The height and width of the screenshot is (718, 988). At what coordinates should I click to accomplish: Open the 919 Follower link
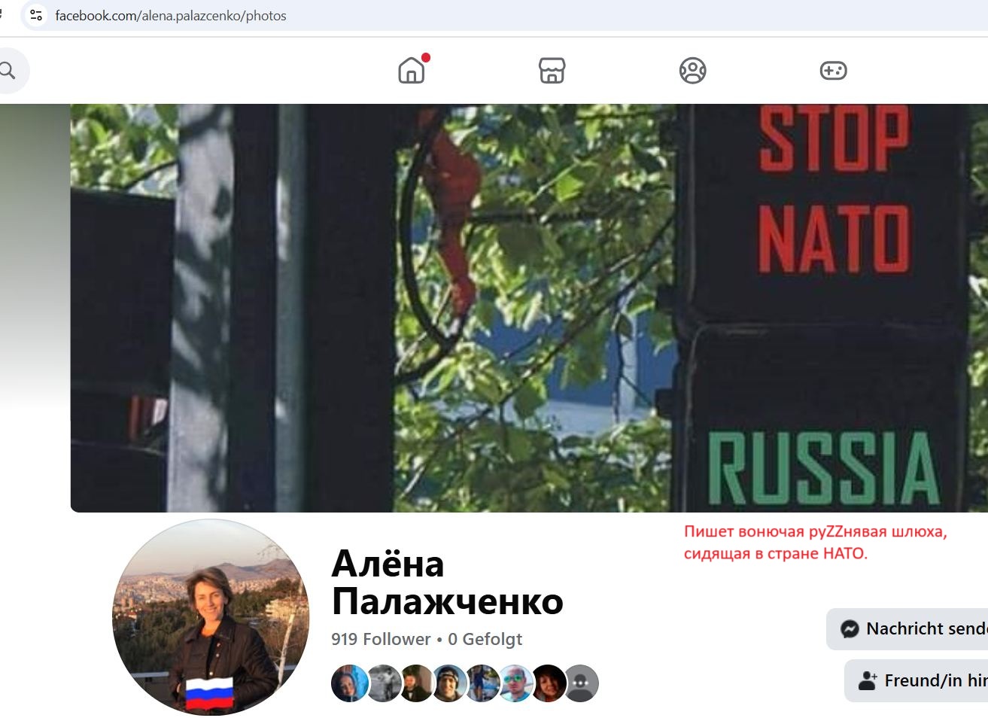pyautogui.click(x=381, y=639)
